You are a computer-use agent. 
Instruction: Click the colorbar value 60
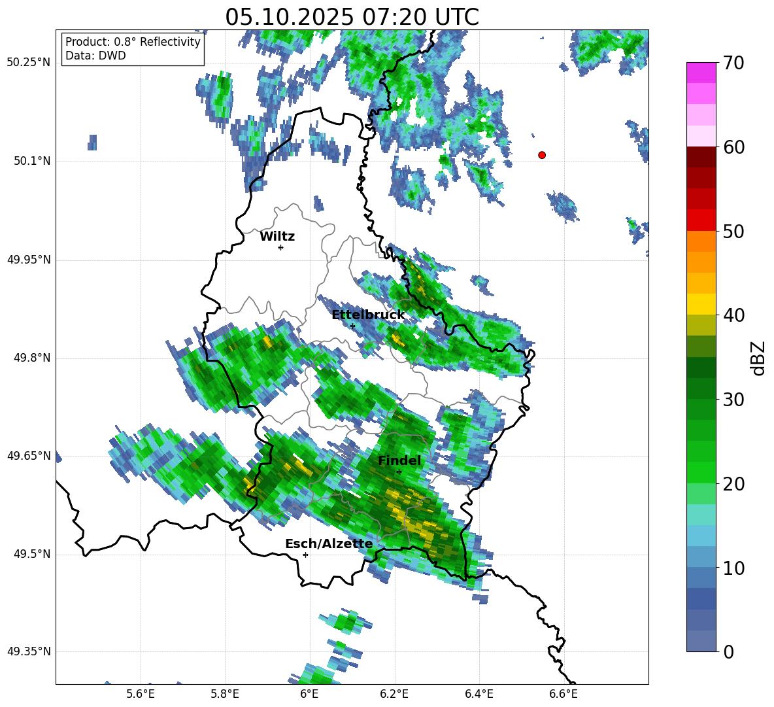pyautogui.click(x=733, y=147)
